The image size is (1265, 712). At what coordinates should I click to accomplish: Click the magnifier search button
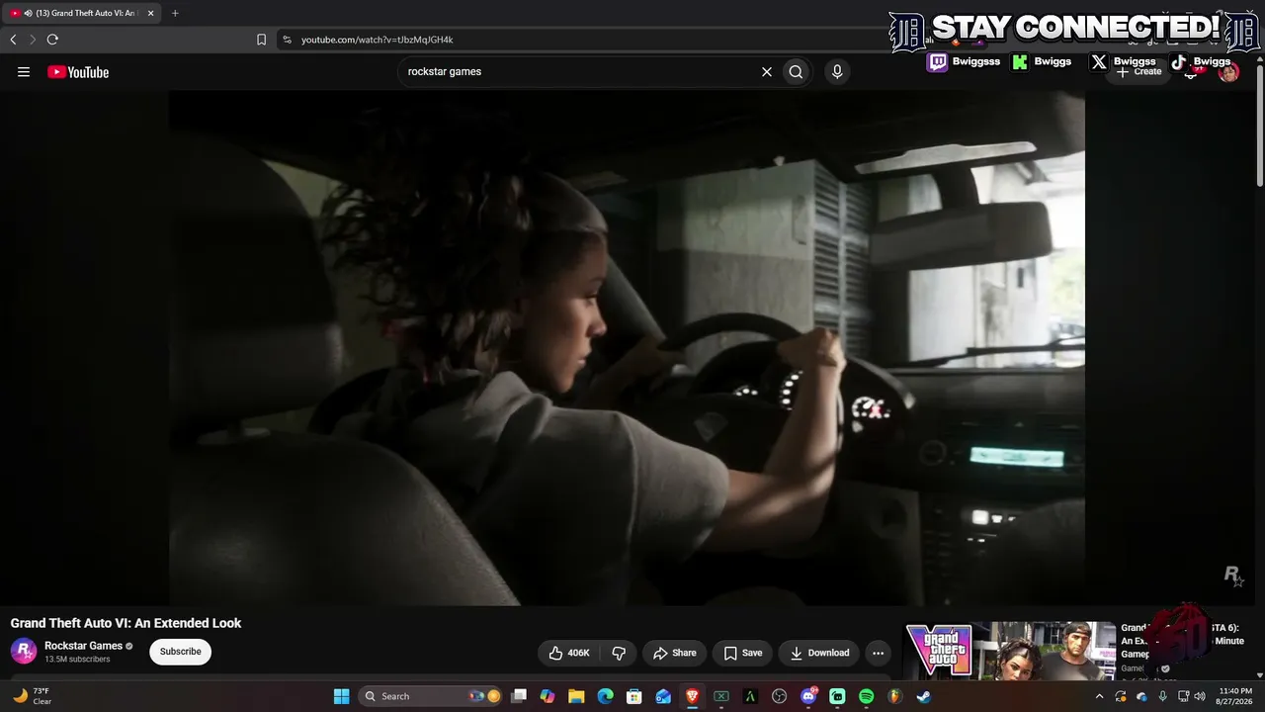[796, 71]
